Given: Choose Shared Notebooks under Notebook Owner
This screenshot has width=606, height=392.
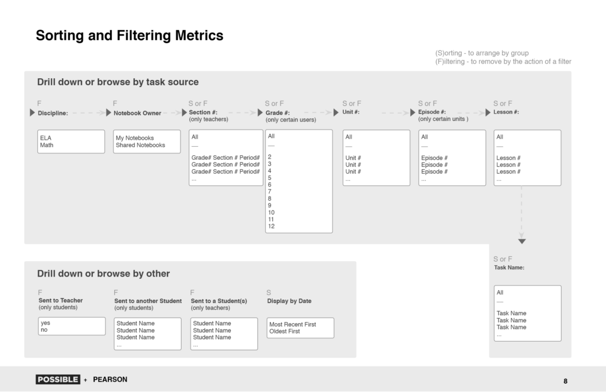Looking at the screenshot, I should [x=140, y=145].
